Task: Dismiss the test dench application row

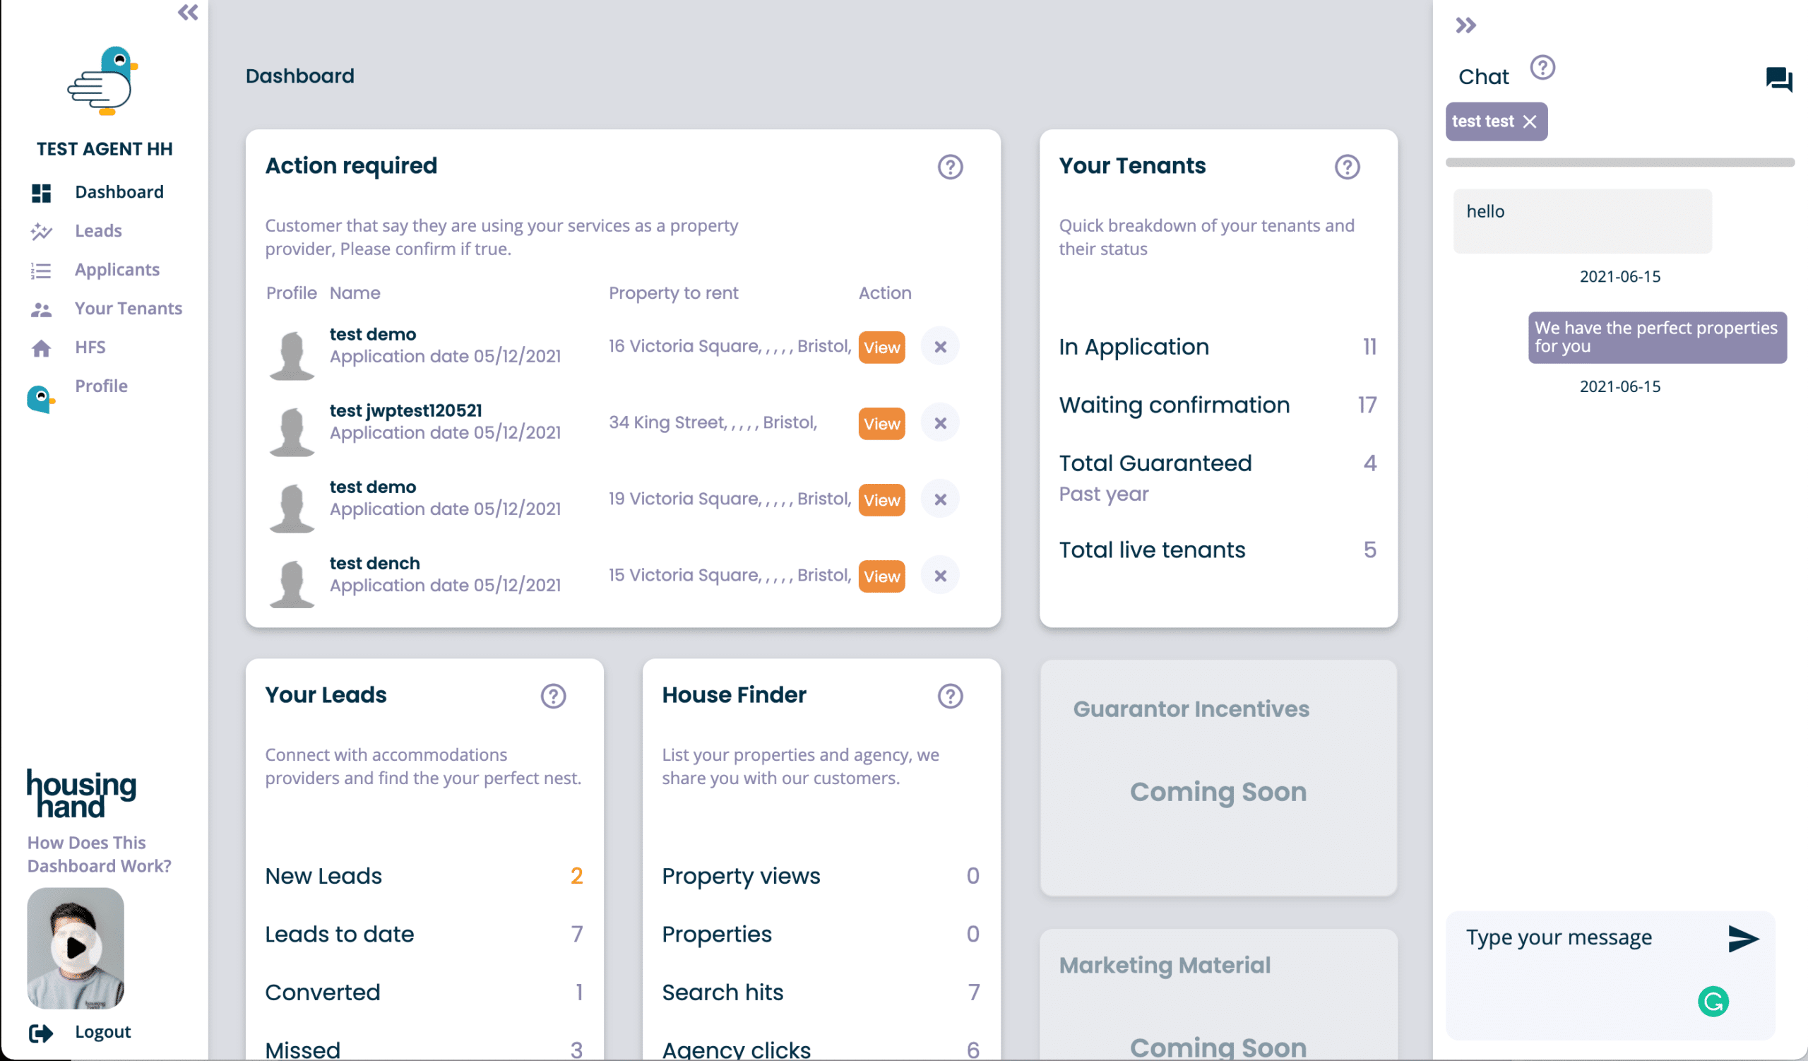Action: [x=940, y=575]
